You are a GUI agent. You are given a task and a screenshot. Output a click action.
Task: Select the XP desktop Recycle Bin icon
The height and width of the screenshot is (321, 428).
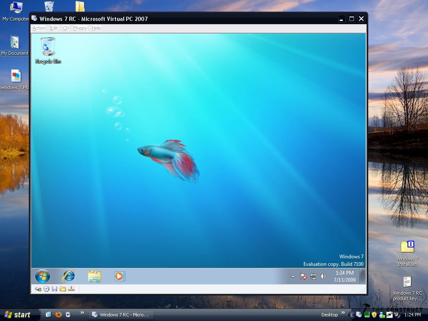(x=49, y=6)
